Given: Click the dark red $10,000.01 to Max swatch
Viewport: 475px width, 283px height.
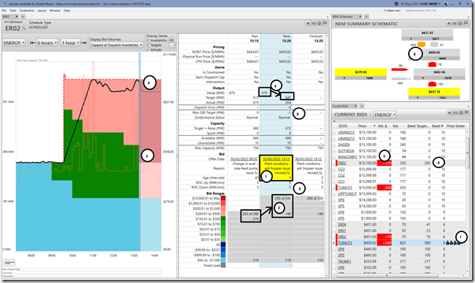Looking at the screenshot, I should point(223,198).
